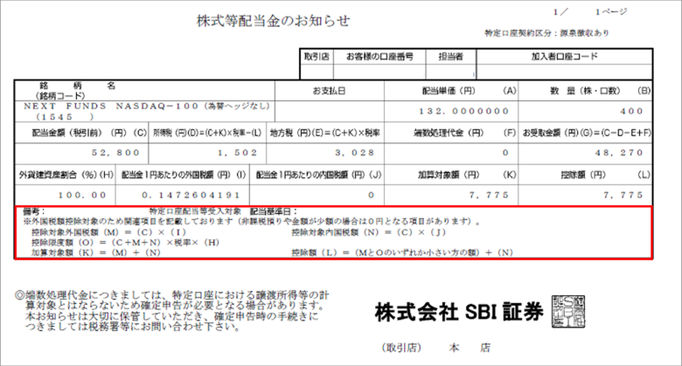This screenshot has width=682, height=366.
Task: Select 特定口座契約区分:源泉徴収あり text
Action: (546, 33)
